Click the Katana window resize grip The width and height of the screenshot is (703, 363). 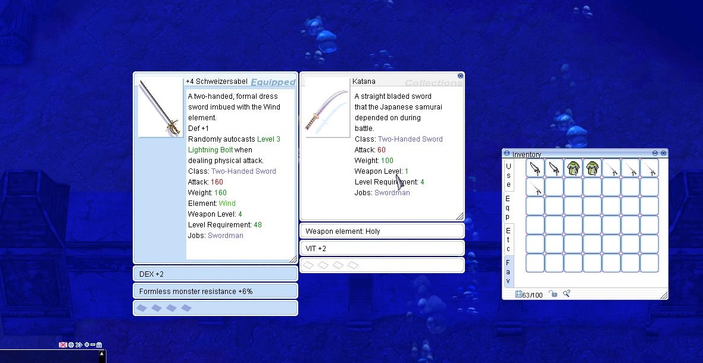coord(460,217)
